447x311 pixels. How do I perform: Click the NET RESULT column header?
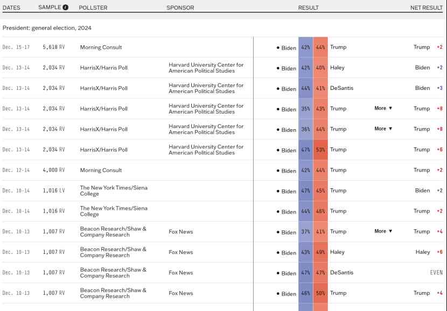[427, 8]
